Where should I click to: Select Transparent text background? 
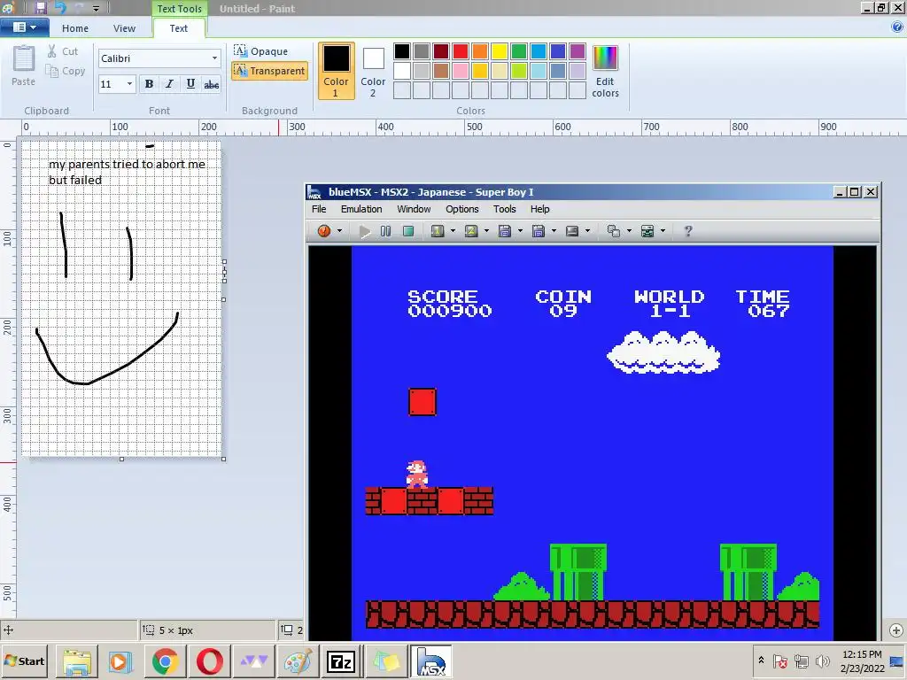(x=269, y=71)
